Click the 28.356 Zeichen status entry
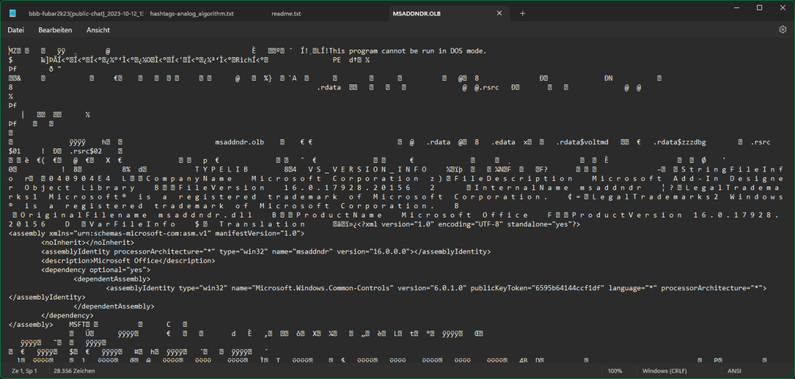This screenshot has width=795, height=379. (x=74, y=371)
